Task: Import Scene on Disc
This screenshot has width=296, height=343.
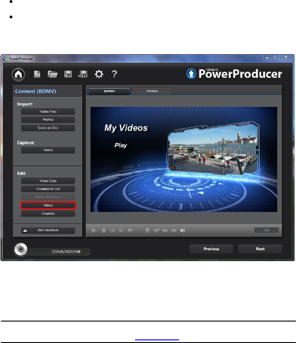Action: click(x=48, y=128)
